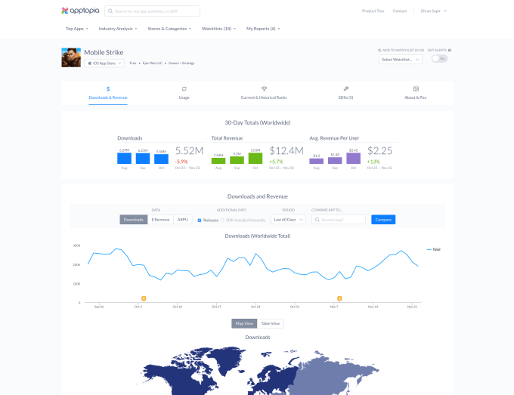Image resolution: width=514 pixels, height=395 pixels.
Task: Click the September Total Revenue green bar
Action: 237,160
